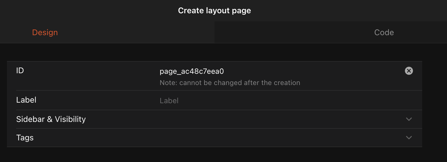
Task: Select the page_ac48c7eea0 ID value
Action: (x=192, y=71)
